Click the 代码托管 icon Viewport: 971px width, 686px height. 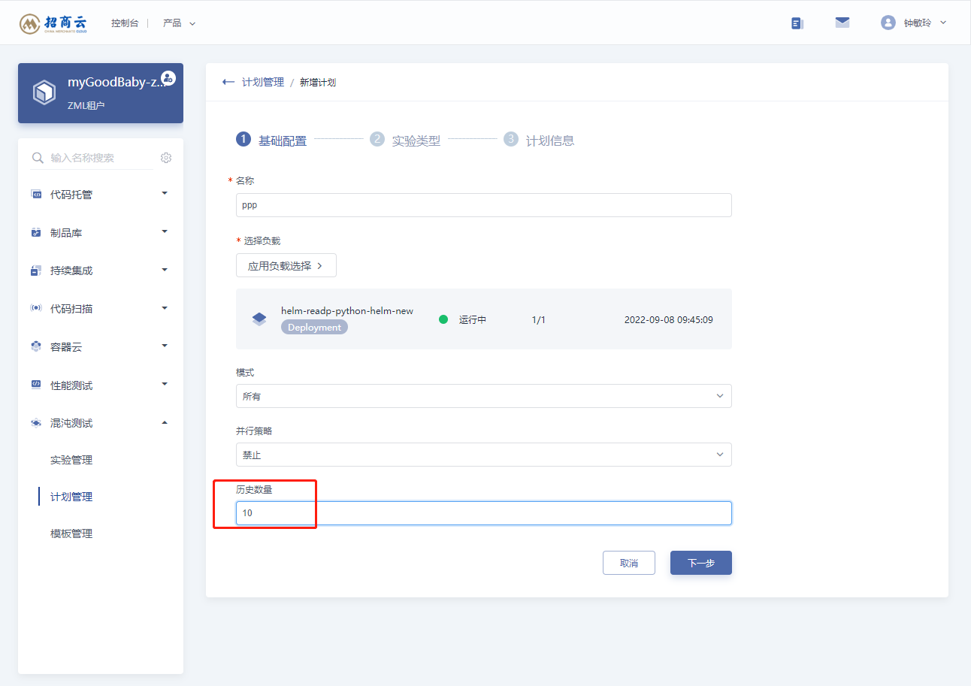pos(36,195)
